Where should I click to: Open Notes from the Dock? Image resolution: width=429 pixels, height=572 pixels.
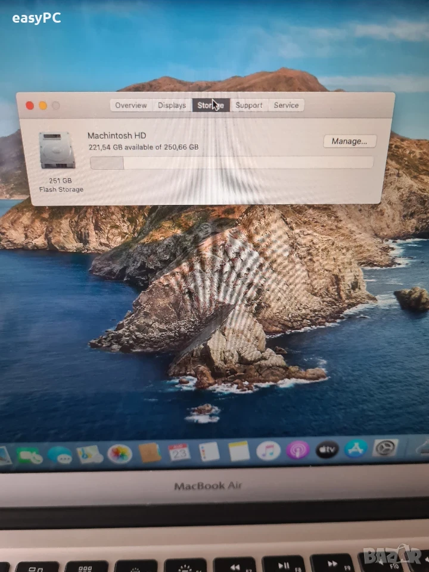coord(240,451)
